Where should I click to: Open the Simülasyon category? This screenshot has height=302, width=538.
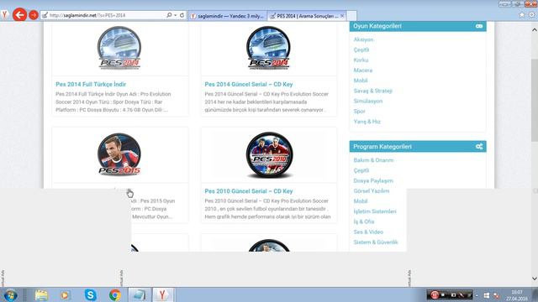(x=368, y=102)
